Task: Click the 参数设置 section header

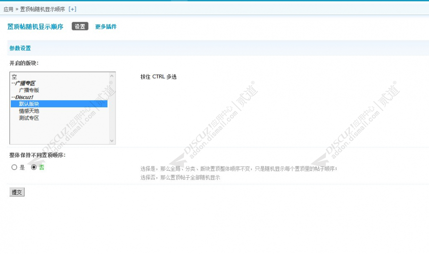Action: point(20,48)
